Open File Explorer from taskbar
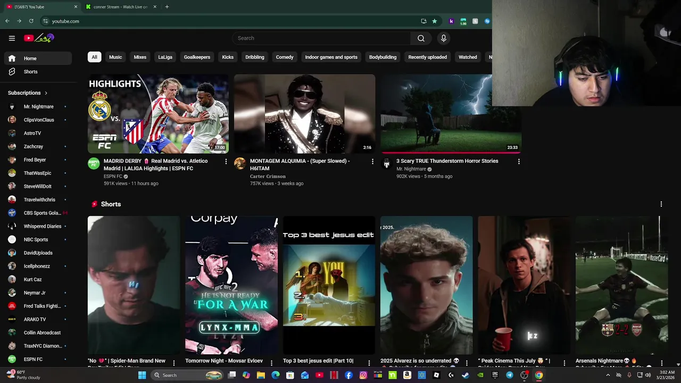The width and height of the screenshot is (681, 383). [261, 375]
